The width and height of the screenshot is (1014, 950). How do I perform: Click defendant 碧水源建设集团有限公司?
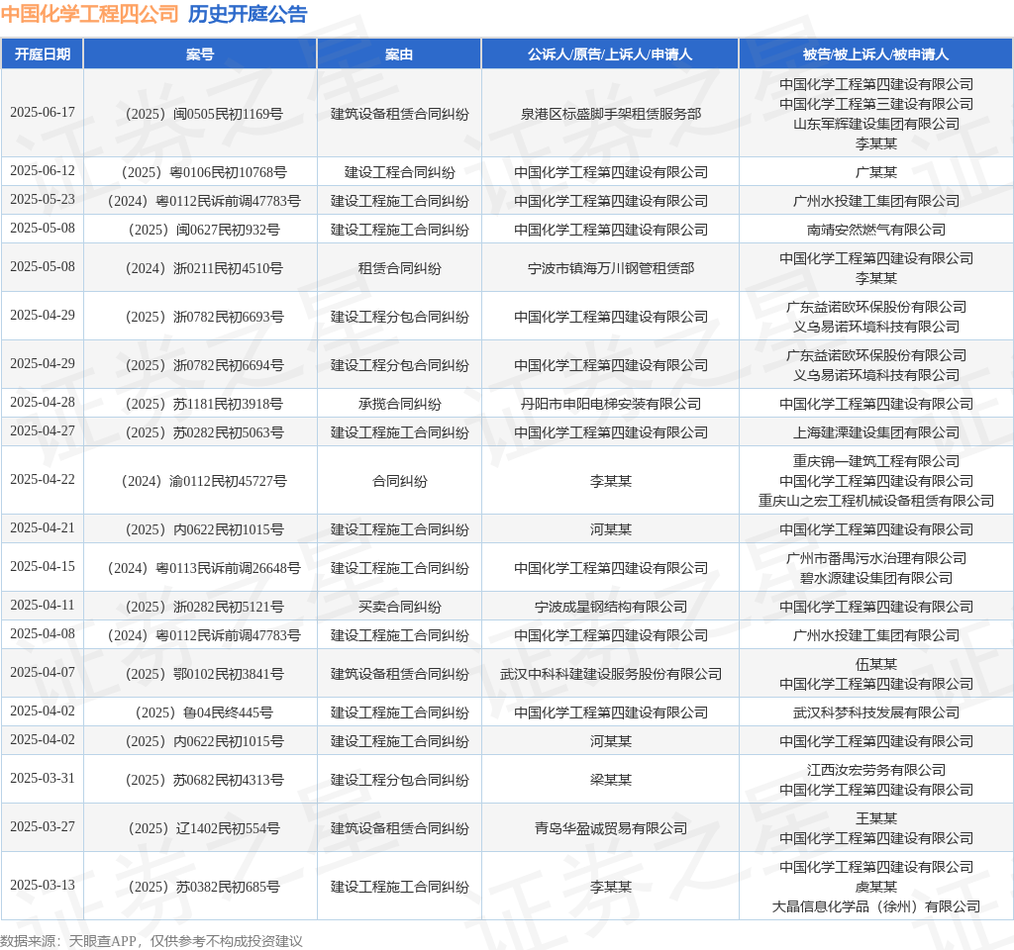pyautogui.click(x=876, y=578)
